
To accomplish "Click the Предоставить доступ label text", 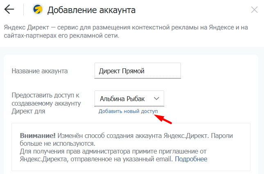I will 45,95.
